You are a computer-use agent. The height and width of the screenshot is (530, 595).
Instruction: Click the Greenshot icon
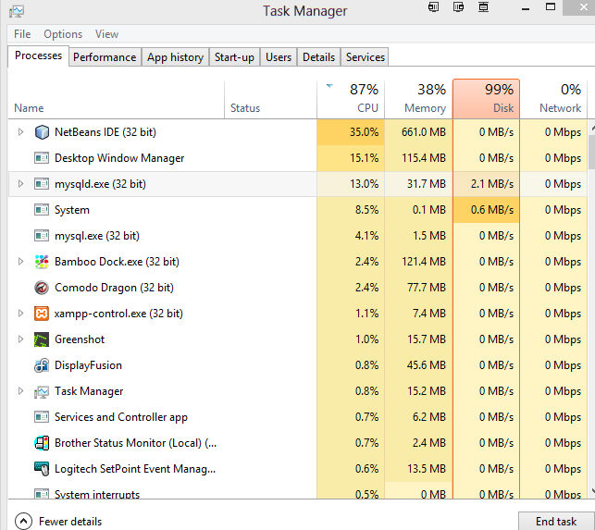(x=42, y=339)
